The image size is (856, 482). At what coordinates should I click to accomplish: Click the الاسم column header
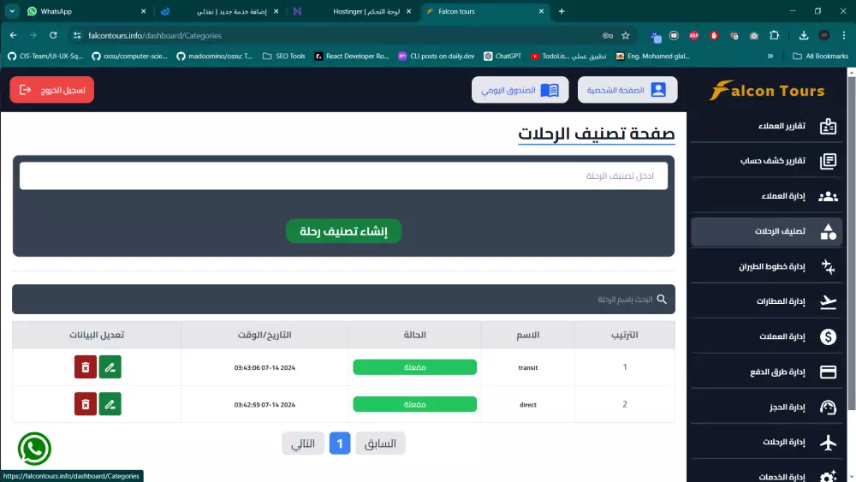[x=528, y=335]
